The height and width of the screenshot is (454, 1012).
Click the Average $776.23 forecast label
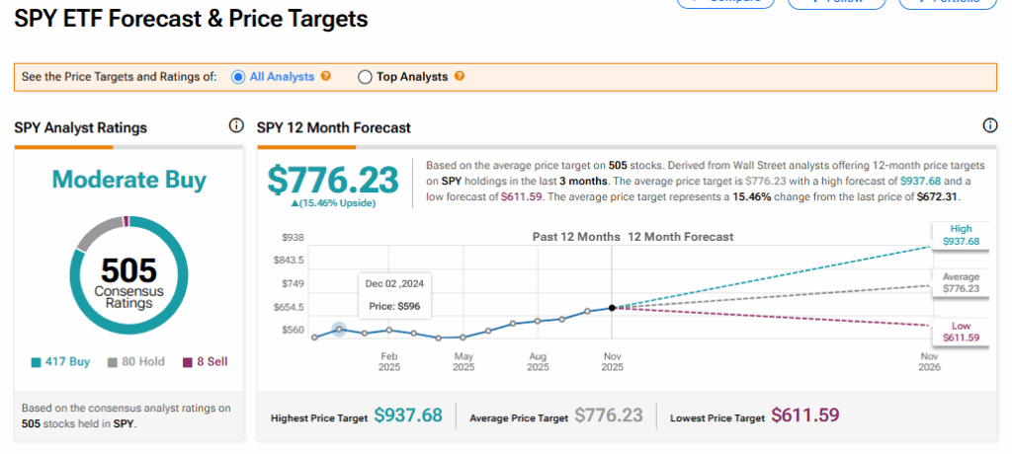960,282
